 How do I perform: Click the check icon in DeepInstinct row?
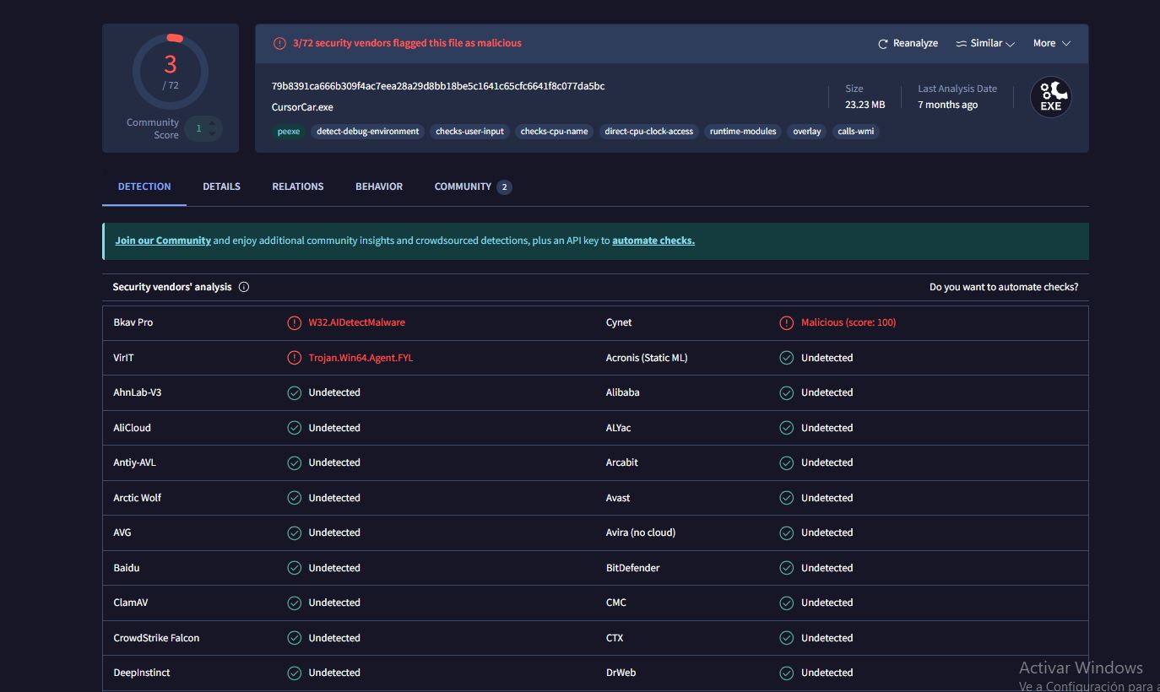(294, 673)
